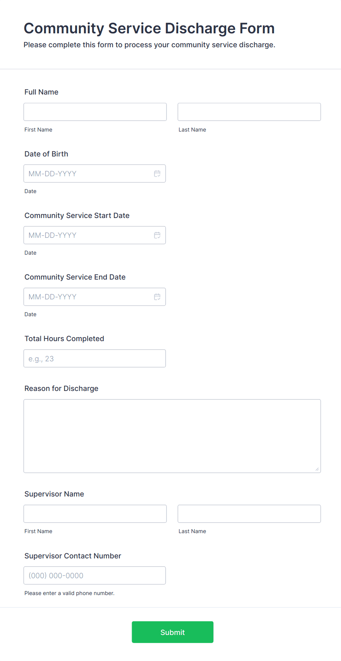Submit the discharge form
The image size is (341, 661).
[x=173, y=632]
